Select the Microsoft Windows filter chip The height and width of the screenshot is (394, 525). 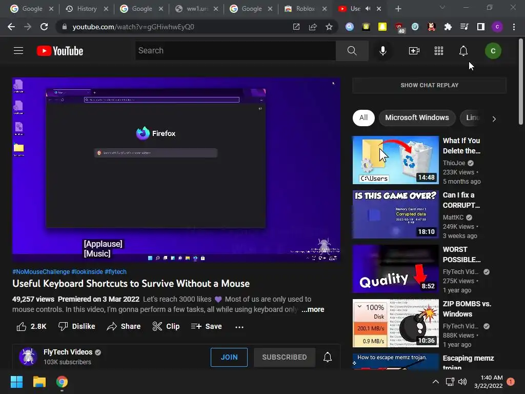click(x=417, y=117)
